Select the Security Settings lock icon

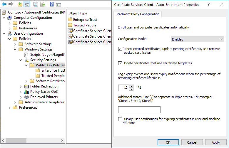tap(26, 60)
